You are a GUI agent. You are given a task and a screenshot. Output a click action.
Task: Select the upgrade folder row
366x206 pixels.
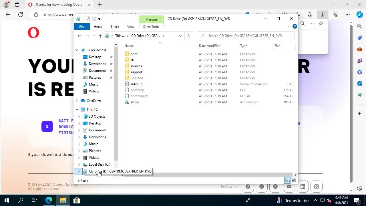coord(136,78)
